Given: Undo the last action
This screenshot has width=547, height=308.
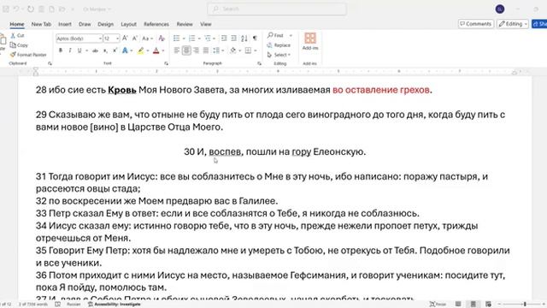Looking at the screenshot, I should [x=16, y=9].
